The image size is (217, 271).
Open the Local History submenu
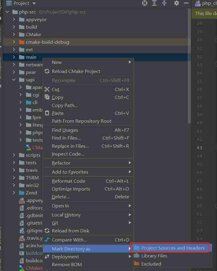coord(88,215)
